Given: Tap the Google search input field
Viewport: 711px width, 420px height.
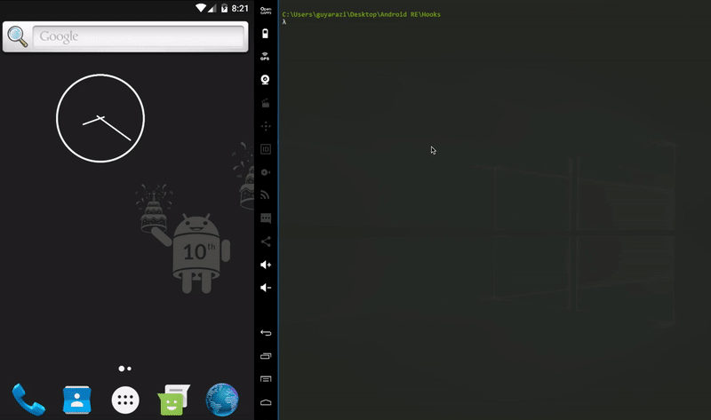Looking at the screenshot, I should click(x=139, y=36).
